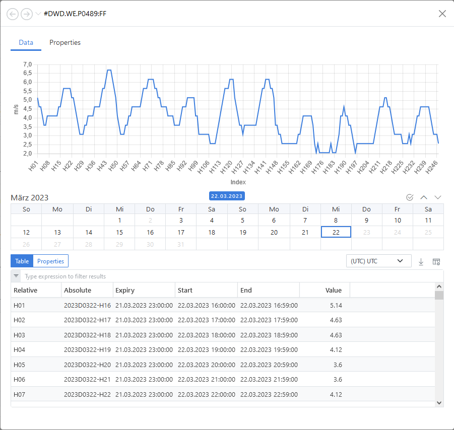This screenshot has height=430, width=454.
Task: Switch to the top Properties tab
Action: (x=65, y=43)
